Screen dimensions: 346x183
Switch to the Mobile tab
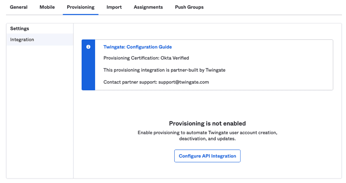pyautogui.click(x=47, y=7)
